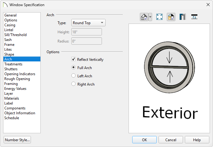Open the Sash panel

[22, 40]
